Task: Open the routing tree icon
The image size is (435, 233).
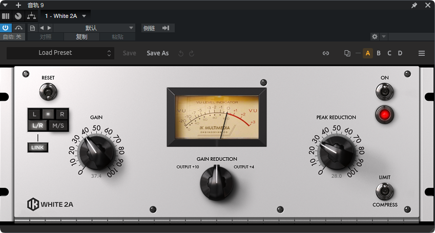Action: point(31,16)
